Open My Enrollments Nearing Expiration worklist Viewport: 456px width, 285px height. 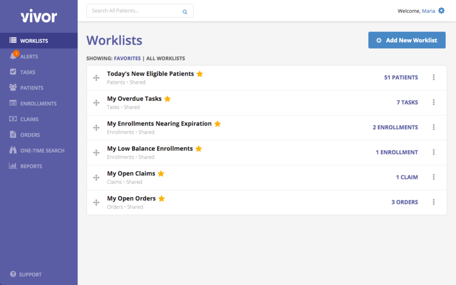[159, 124]
